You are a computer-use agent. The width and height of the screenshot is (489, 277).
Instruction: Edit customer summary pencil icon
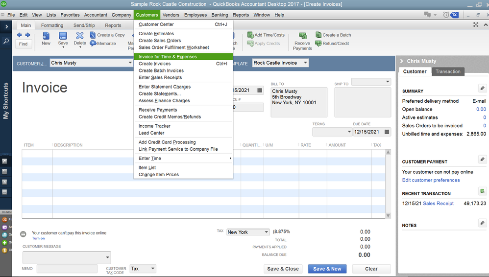[x=482, y=88]
